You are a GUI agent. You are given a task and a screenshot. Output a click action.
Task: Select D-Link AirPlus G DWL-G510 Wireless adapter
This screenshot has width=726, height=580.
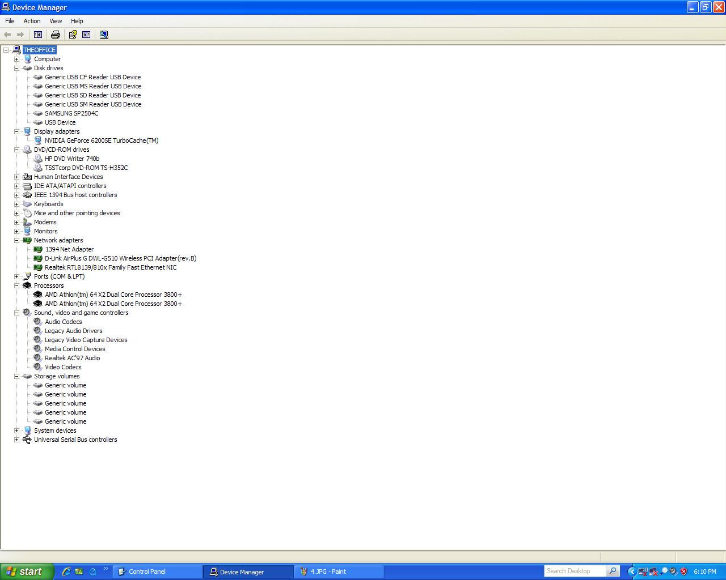(121, 258)
